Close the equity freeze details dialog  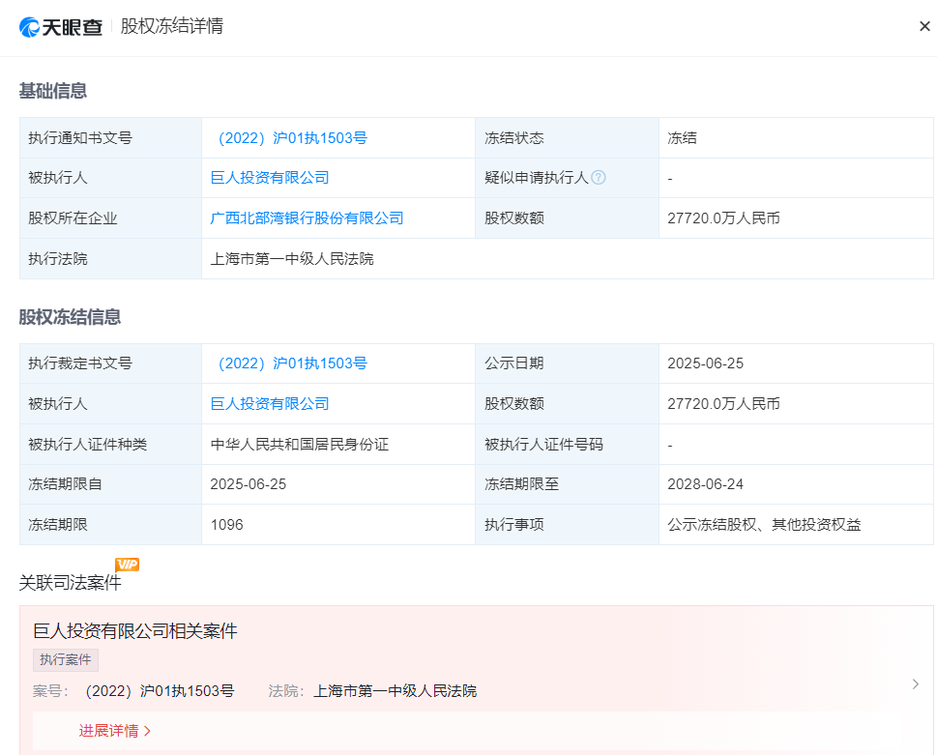click(924, 26)
